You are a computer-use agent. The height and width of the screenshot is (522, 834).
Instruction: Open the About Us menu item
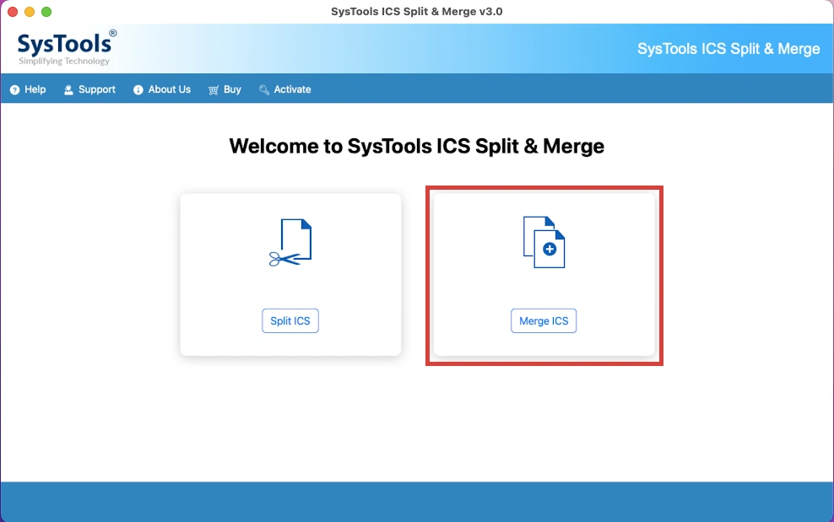[162, 89]
